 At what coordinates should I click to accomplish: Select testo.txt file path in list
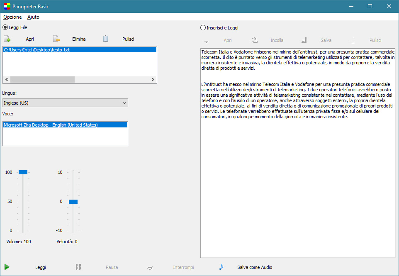[36, 50]
